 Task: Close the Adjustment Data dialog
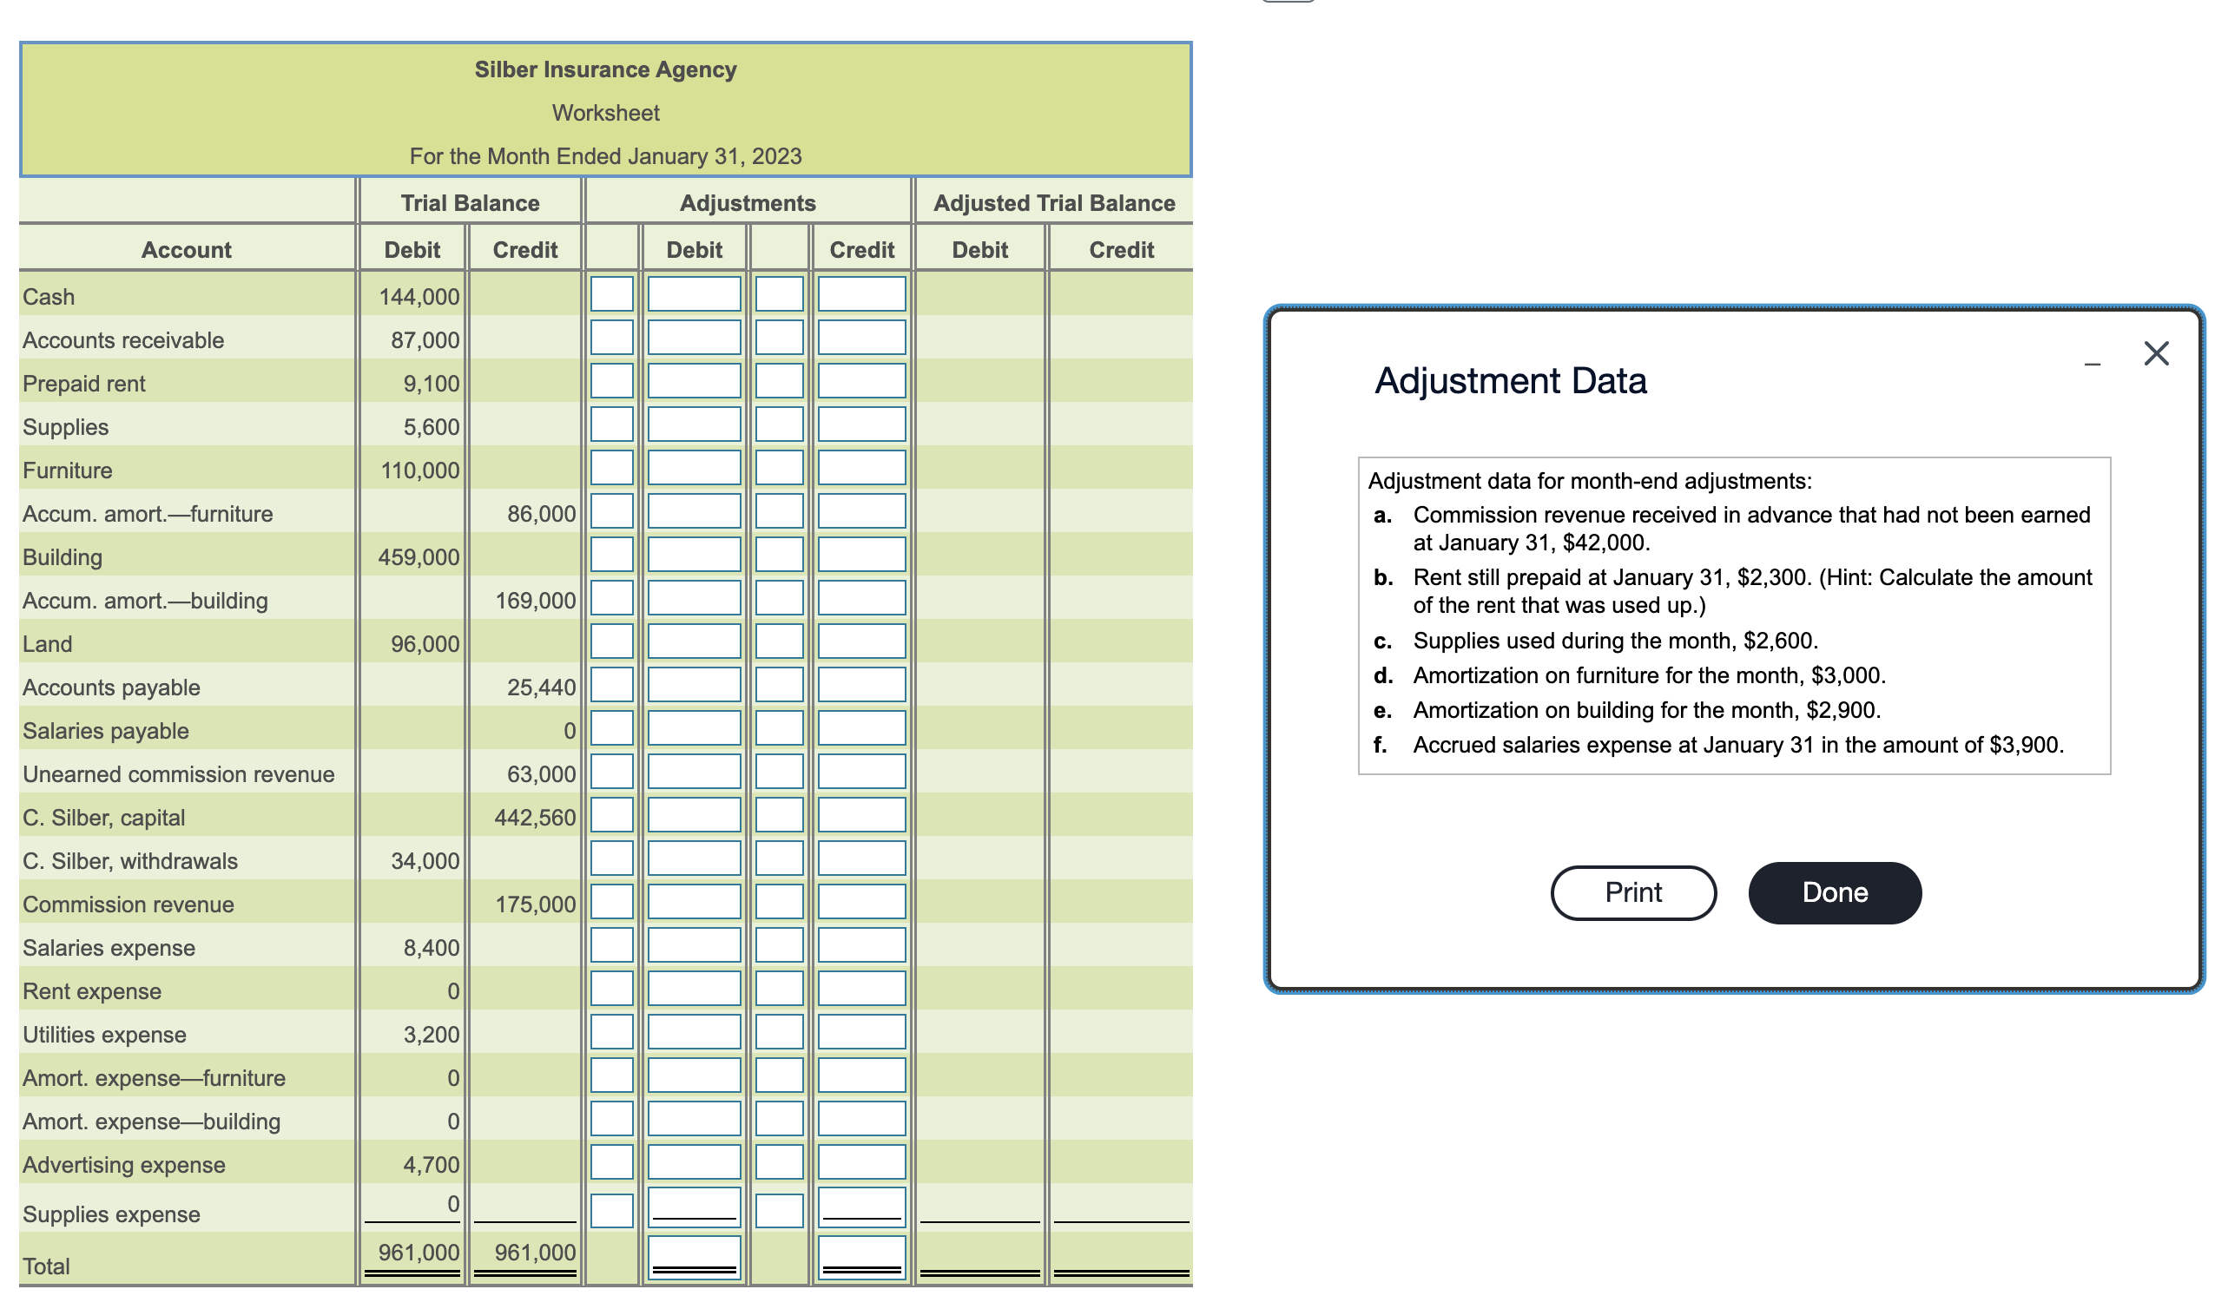click(x=2156, y=352)
